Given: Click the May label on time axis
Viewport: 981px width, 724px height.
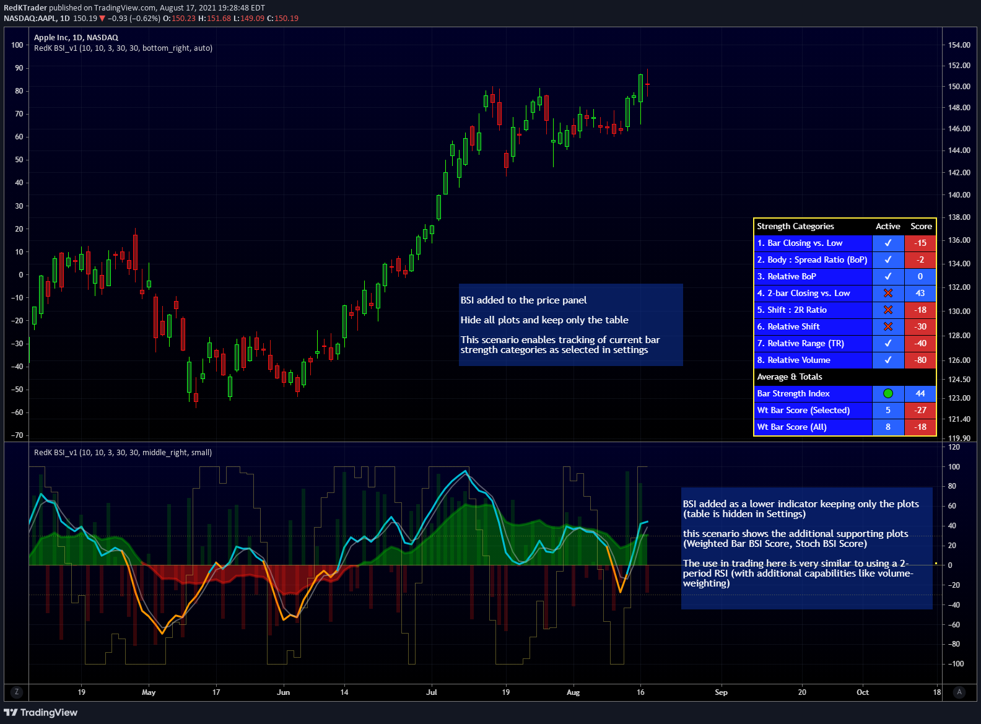Looking at the screenshot, I should pyautogui.click(x=149, y=692).
